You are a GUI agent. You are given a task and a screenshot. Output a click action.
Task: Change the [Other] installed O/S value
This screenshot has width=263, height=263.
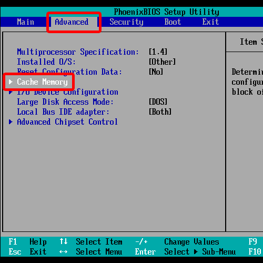point(162,62)
